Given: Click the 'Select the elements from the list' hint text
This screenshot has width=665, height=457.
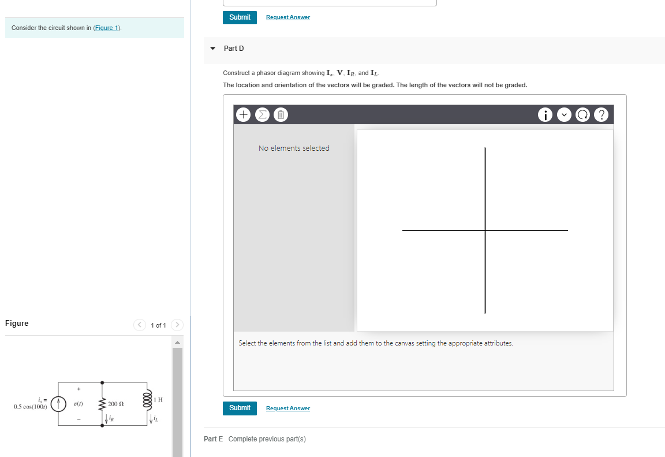Looking at the screenshot, I should [x=376, y=343].
